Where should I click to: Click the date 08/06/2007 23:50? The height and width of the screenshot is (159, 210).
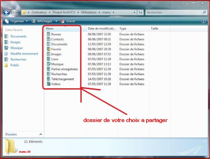[x=99, y=34]
